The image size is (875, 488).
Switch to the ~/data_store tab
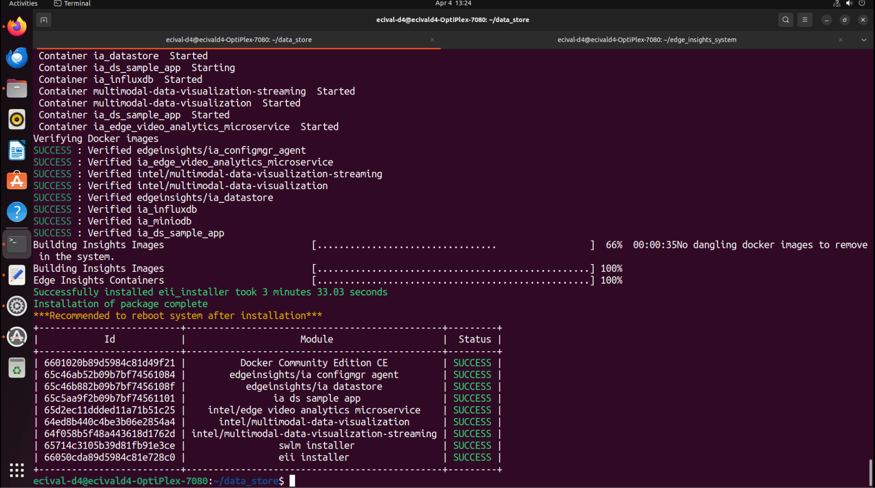(238, 40)
